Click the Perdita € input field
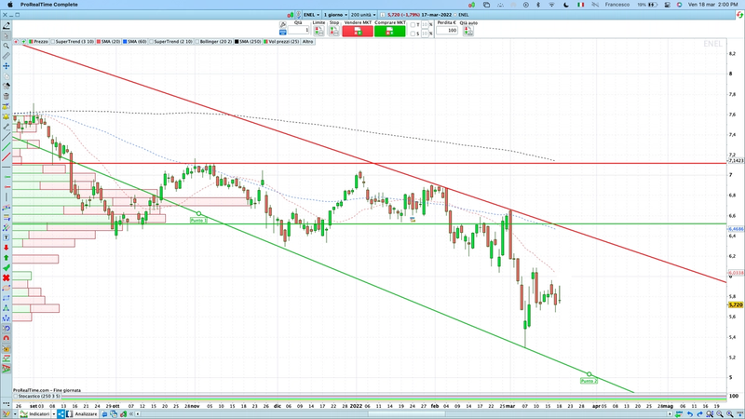Viewport: 745px width, 419px height. click(447, 31)
